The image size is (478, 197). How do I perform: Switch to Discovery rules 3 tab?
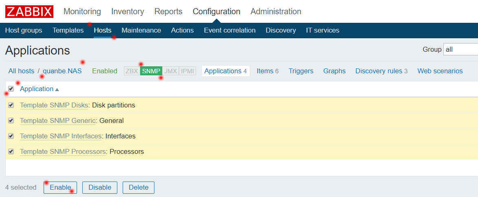point(381,71)
